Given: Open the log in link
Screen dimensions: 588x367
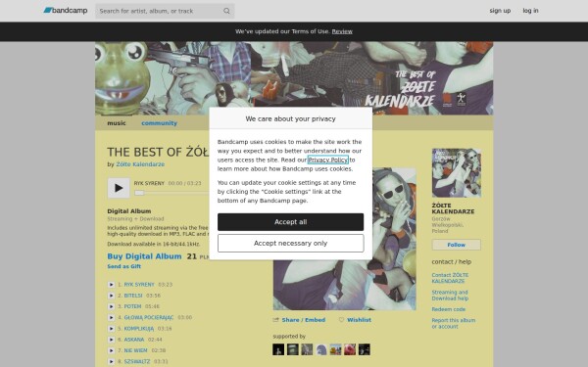Looking at the screenshot, I should (530, 11).
